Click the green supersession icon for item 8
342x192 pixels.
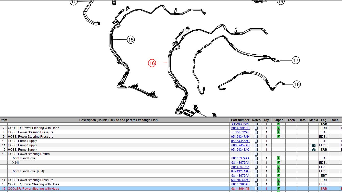pyautogui.click(x=278, y=132)
